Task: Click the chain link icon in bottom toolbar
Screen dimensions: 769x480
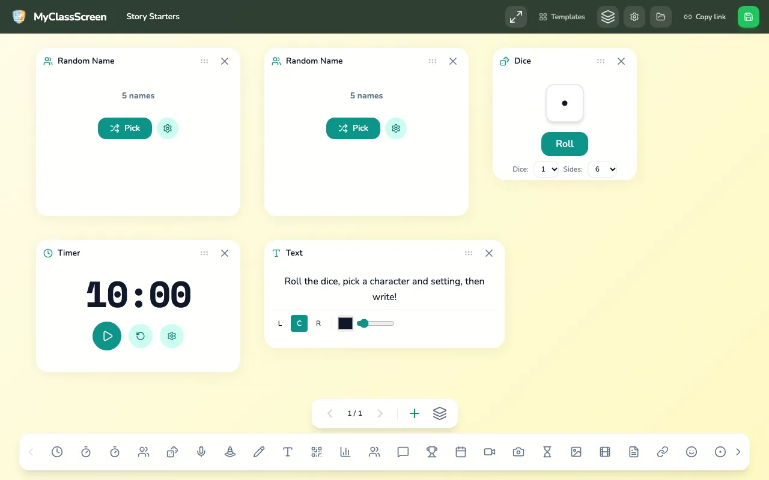Action: pyautogui.click(x=663, y=452)
